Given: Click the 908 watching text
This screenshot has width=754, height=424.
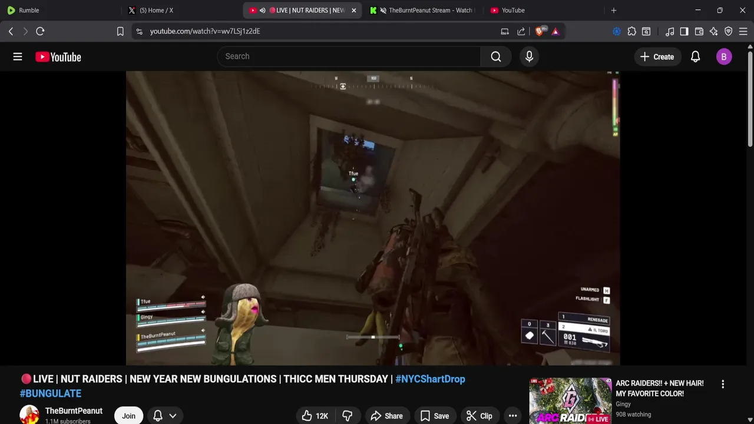Looking at the screenshot, I should point(633,415).
